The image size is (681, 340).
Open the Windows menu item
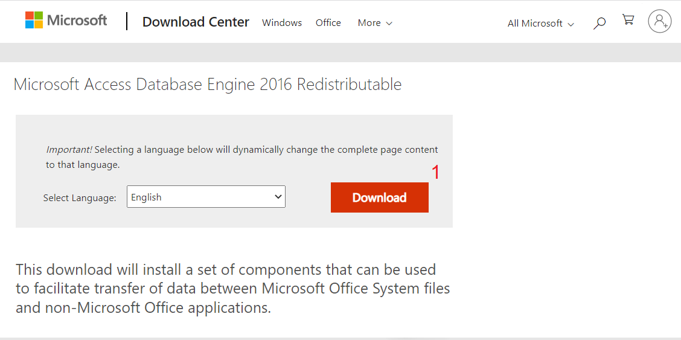282,23
